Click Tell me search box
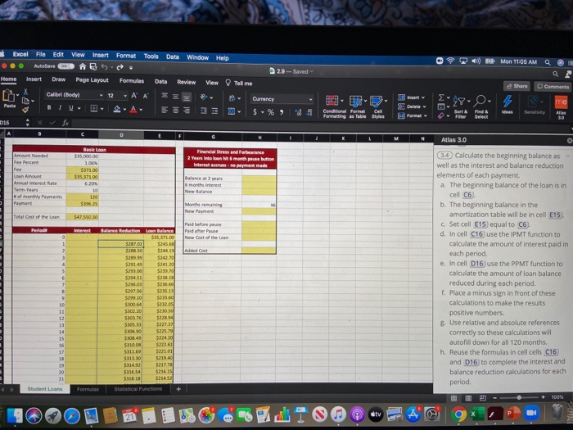The width and height of the screenshot is (573, 430). pos(239,83)
